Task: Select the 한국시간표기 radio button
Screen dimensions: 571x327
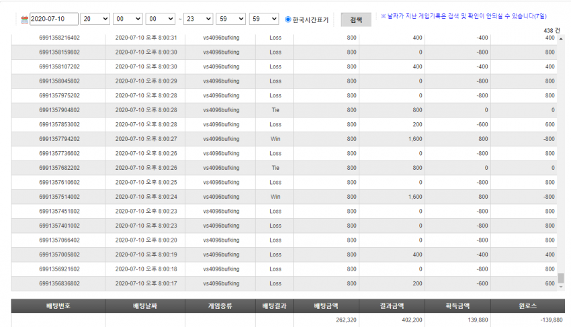Action: coord(288,19)
